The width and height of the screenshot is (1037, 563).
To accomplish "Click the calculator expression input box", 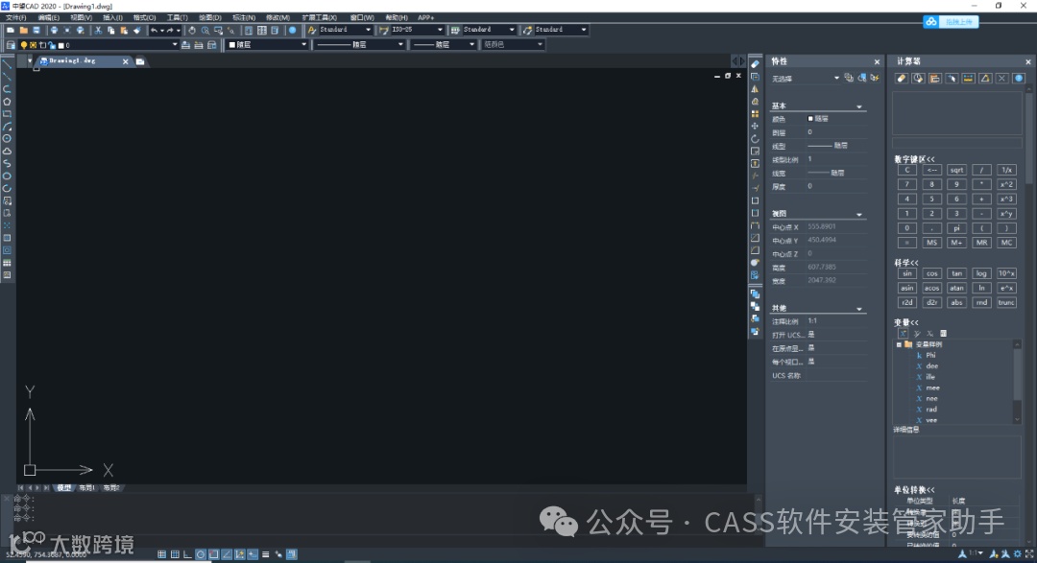I will (957, 143).
